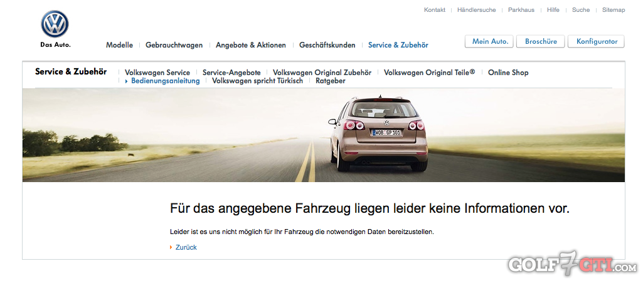The width and height of the screenshot is (643, 281).
Task: Open the Kontakt link
Action: click(435, 10)
